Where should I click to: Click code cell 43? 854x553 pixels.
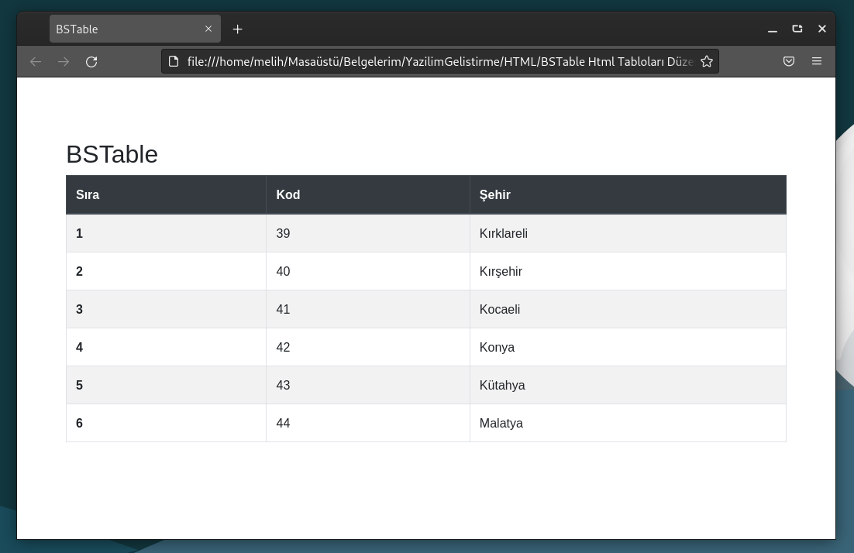368,386
